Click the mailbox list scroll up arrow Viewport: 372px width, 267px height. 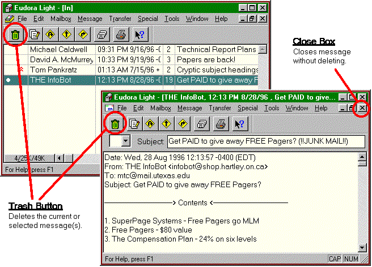[x=263, y=49]
